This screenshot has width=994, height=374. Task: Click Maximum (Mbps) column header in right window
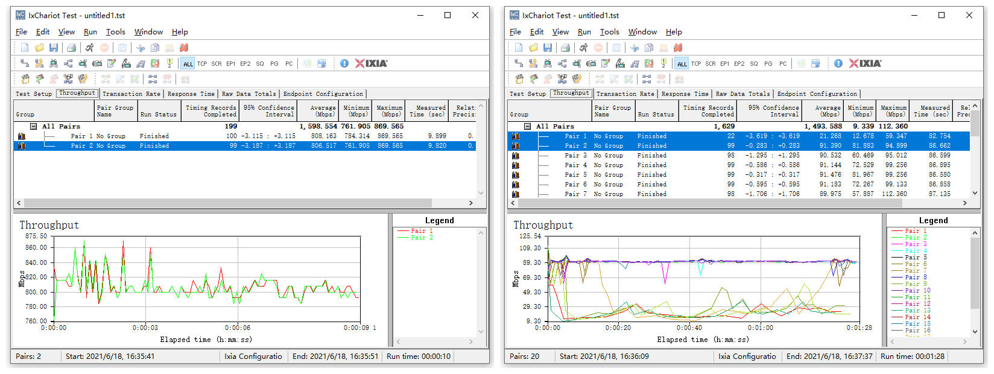893,111
